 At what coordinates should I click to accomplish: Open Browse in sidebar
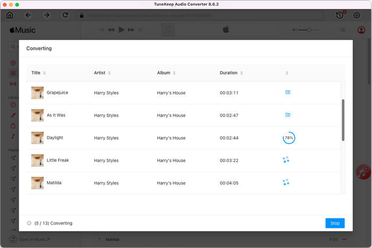13,73
